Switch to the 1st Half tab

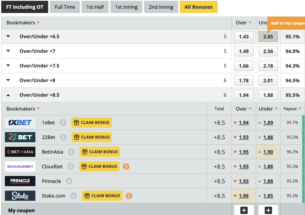[x=95, y=7]
